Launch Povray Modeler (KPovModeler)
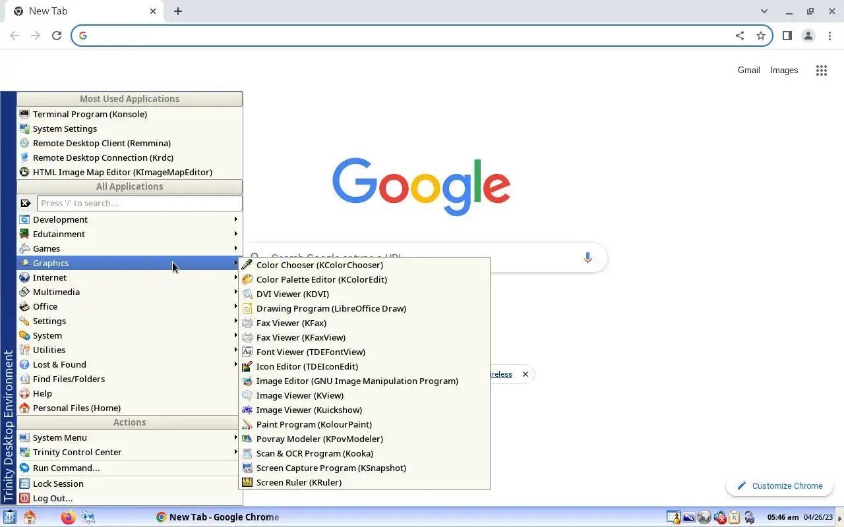Viewport: 844px width, 527px height. click(x=364, y=439)
